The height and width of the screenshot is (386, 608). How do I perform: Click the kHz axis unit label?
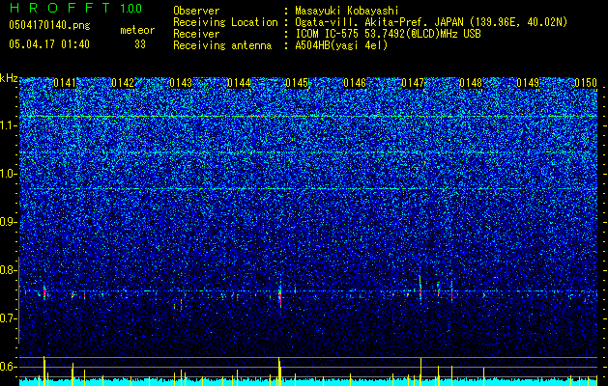(9, 78)
